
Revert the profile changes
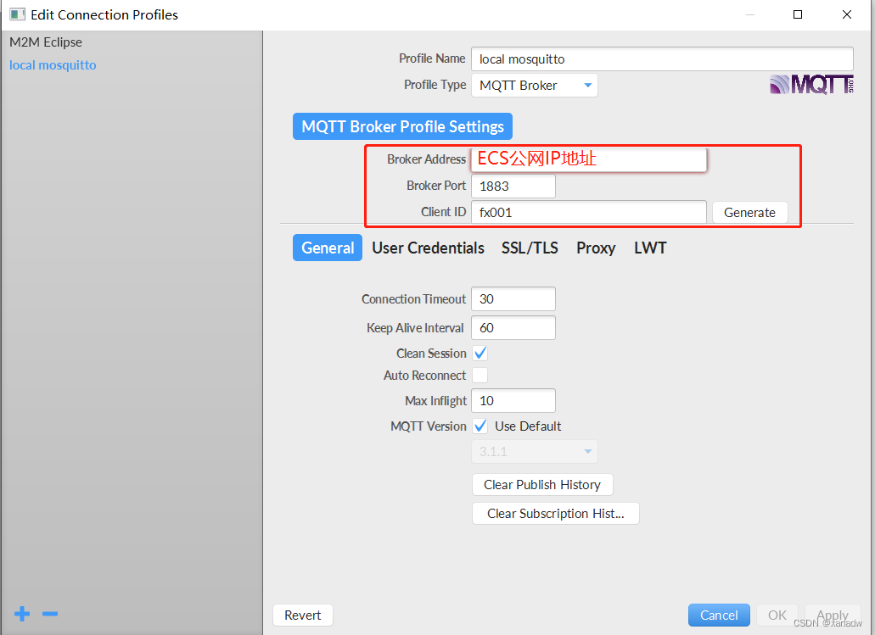click(302, 615)
